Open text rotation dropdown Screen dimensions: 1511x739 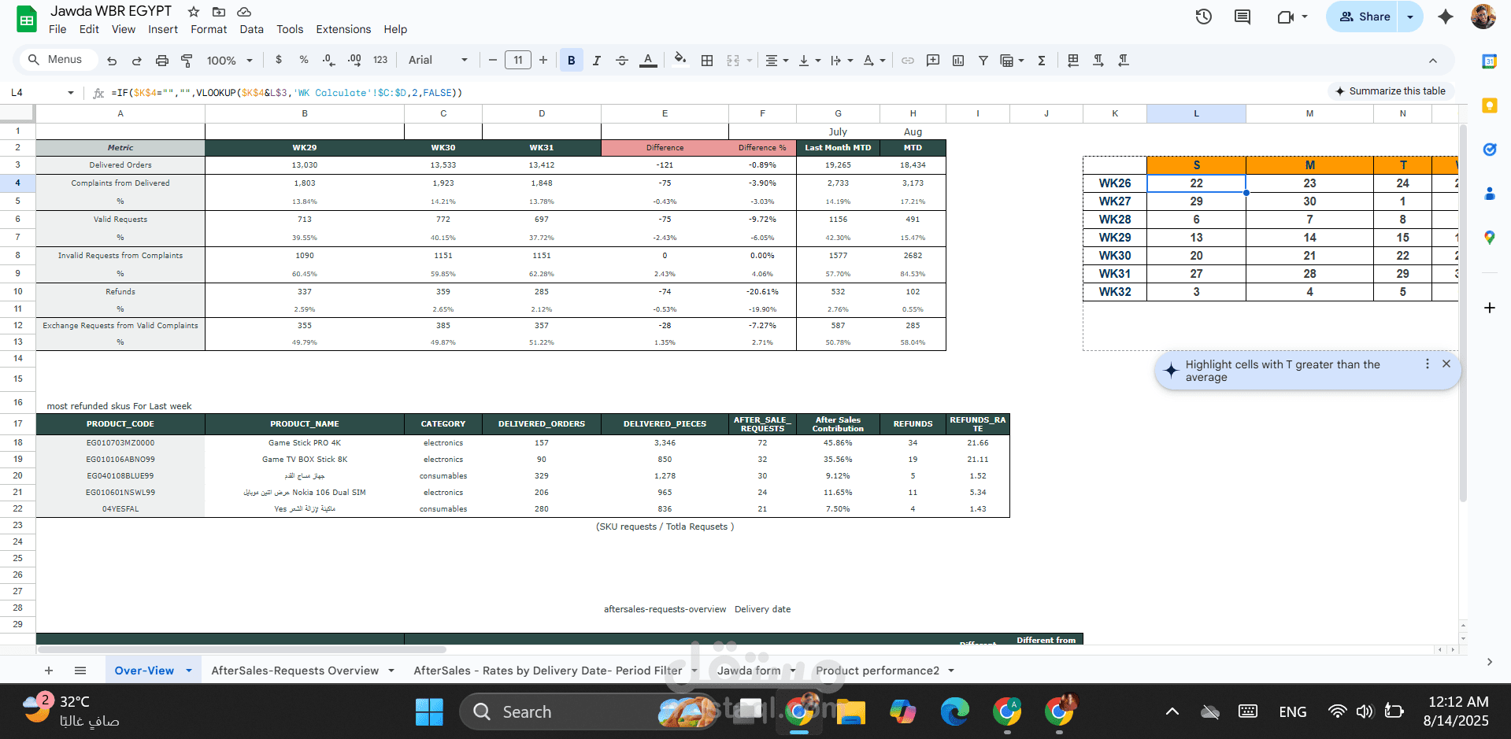pyautogui.click(x=874, y=61)
